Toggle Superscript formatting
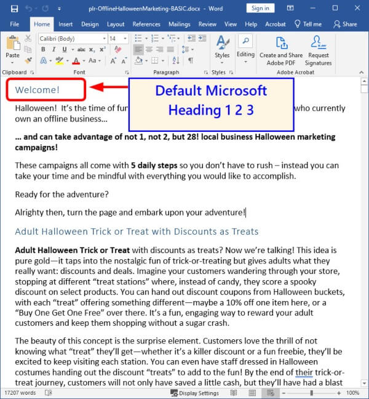 point(103,49)
